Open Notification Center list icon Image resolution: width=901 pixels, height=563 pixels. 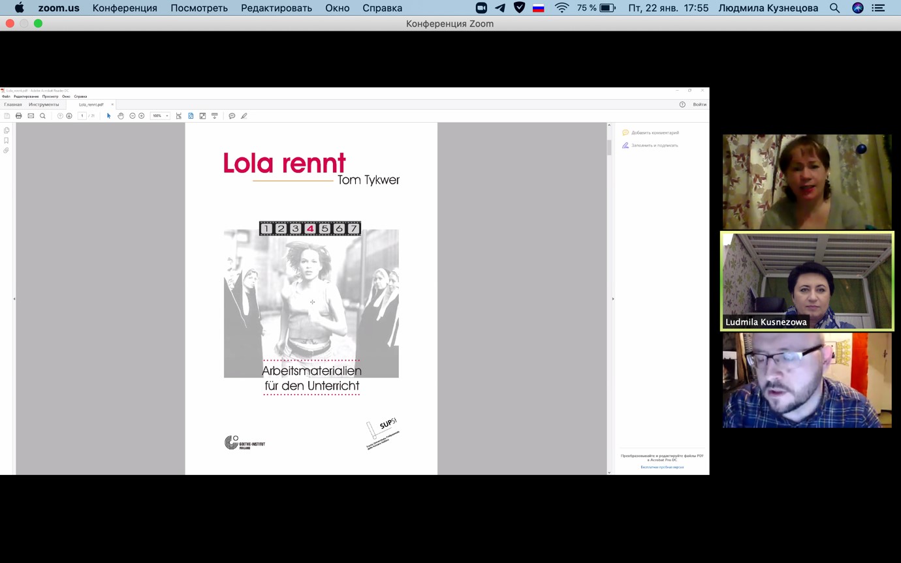879,8
